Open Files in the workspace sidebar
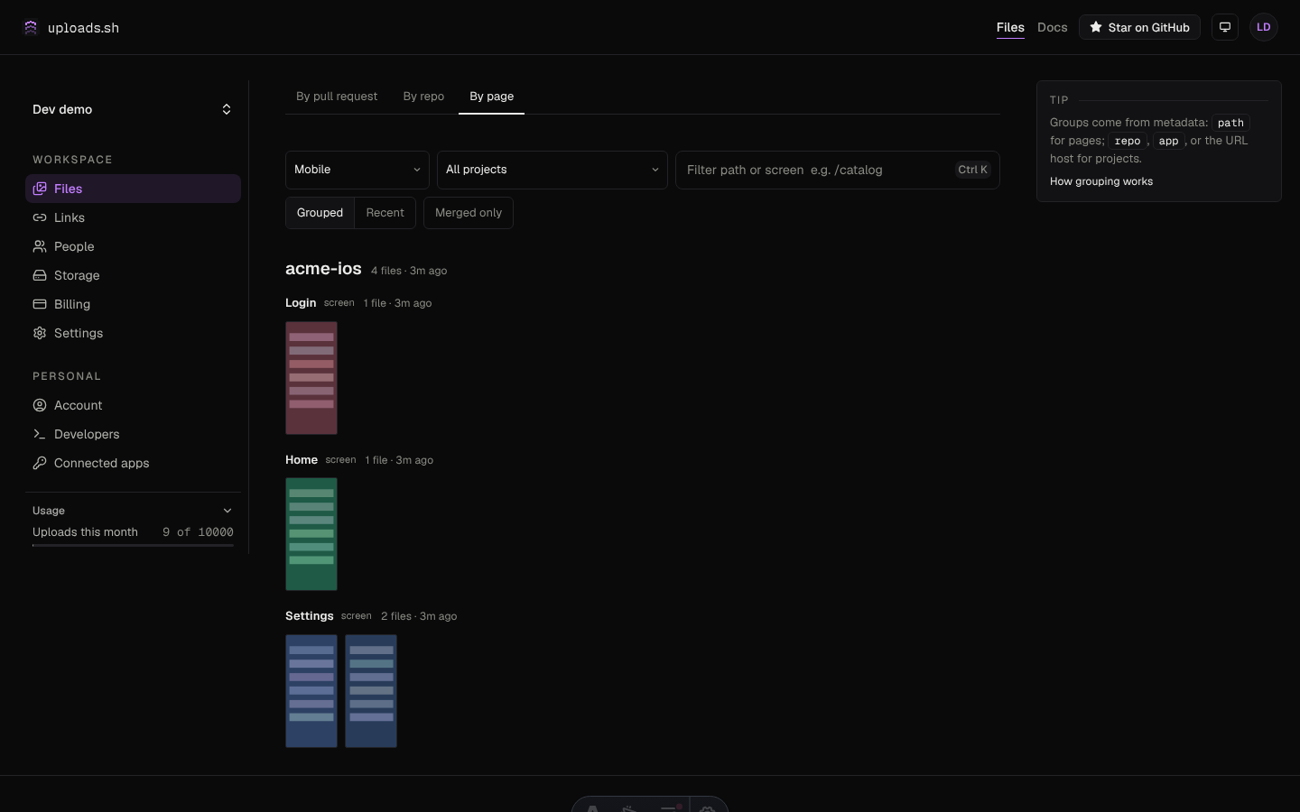The width and height of the screenshot is (1300, 812). (x=133, y=189)
